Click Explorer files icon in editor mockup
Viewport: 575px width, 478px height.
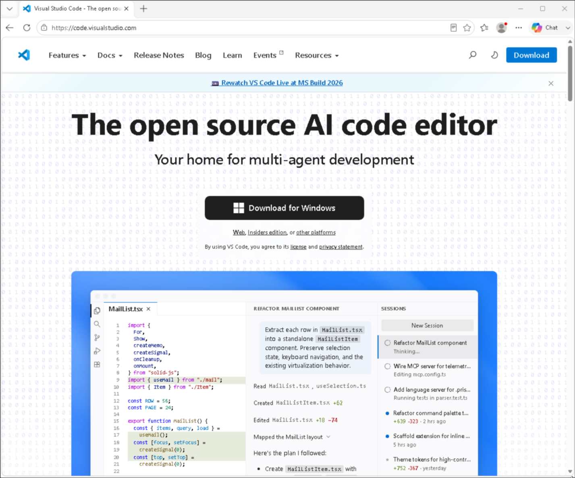[97, 310]
